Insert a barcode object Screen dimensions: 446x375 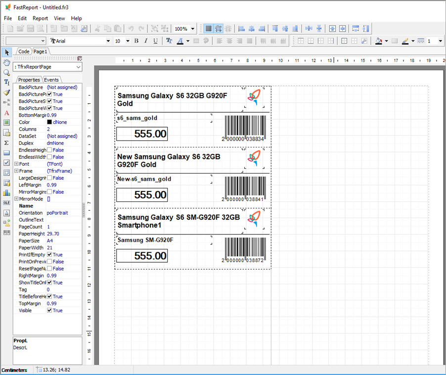pos(7,233)
